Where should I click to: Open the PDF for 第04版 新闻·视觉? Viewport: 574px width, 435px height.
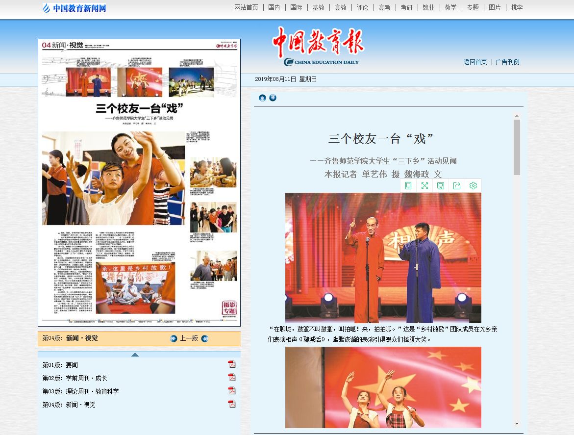tap(231, 404)
